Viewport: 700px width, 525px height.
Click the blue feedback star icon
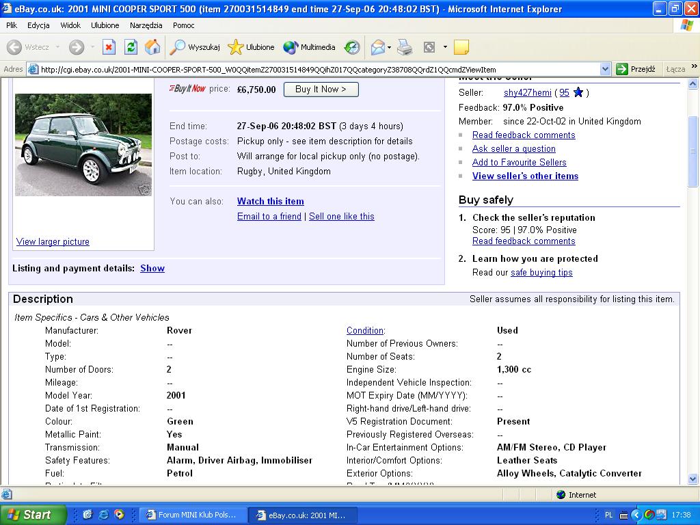coord(578,92)
